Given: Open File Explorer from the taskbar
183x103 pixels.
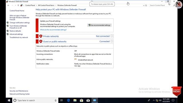Looking at the screenshot, I should point(75,100).
